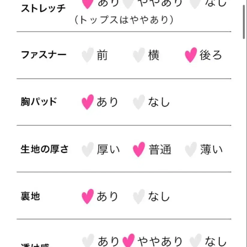The height and width of the screenshot is (247, 247).
Task: Click the gray heart beside ファスナー 横
Action: (139, 55)
